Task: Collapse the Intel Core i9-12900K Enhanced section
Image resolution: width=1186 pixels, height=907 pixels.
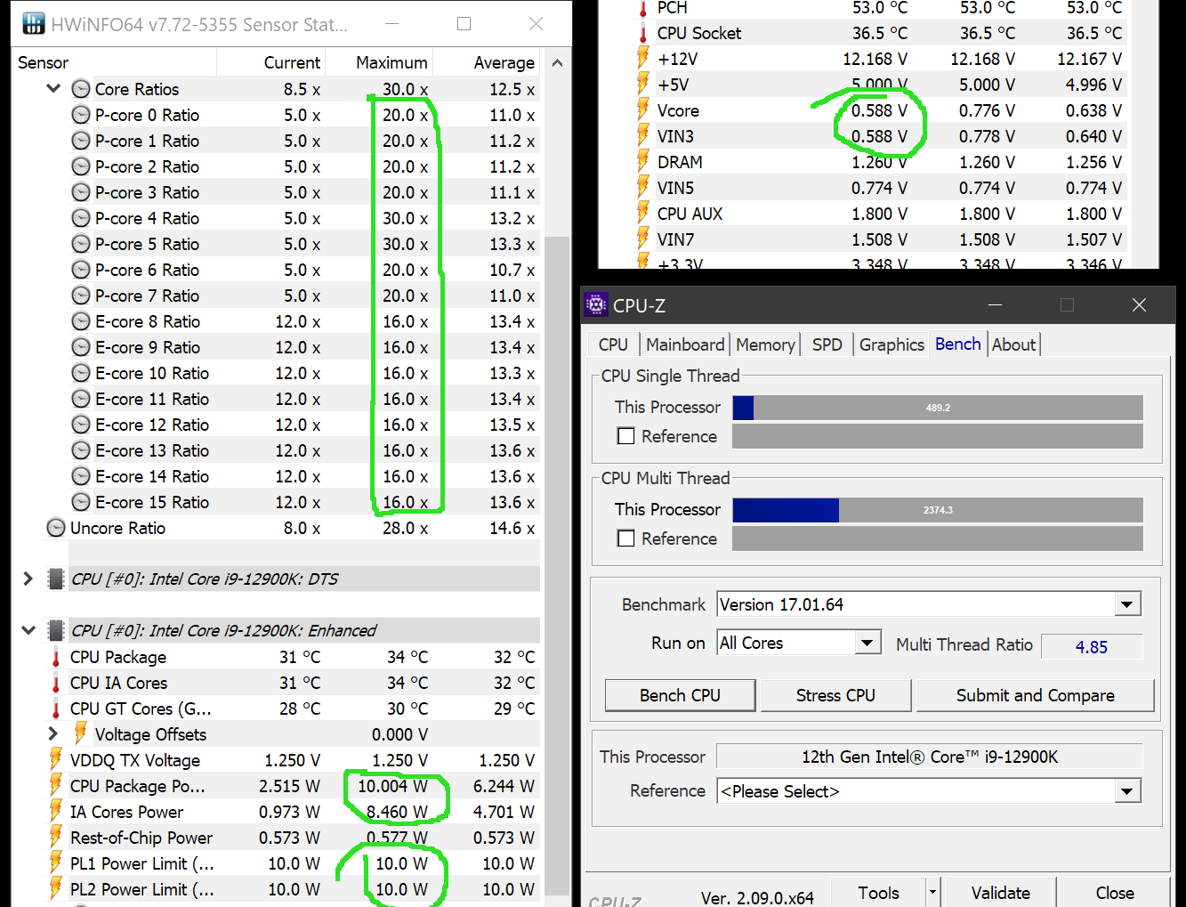Action: pos(28,630)
